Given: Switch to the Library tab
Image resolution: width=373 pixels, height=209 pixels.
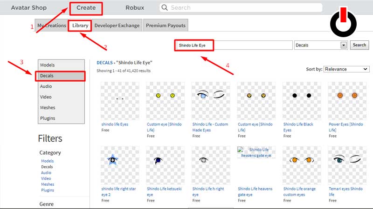Looking at the screenshot, I should tap(80, 26).
